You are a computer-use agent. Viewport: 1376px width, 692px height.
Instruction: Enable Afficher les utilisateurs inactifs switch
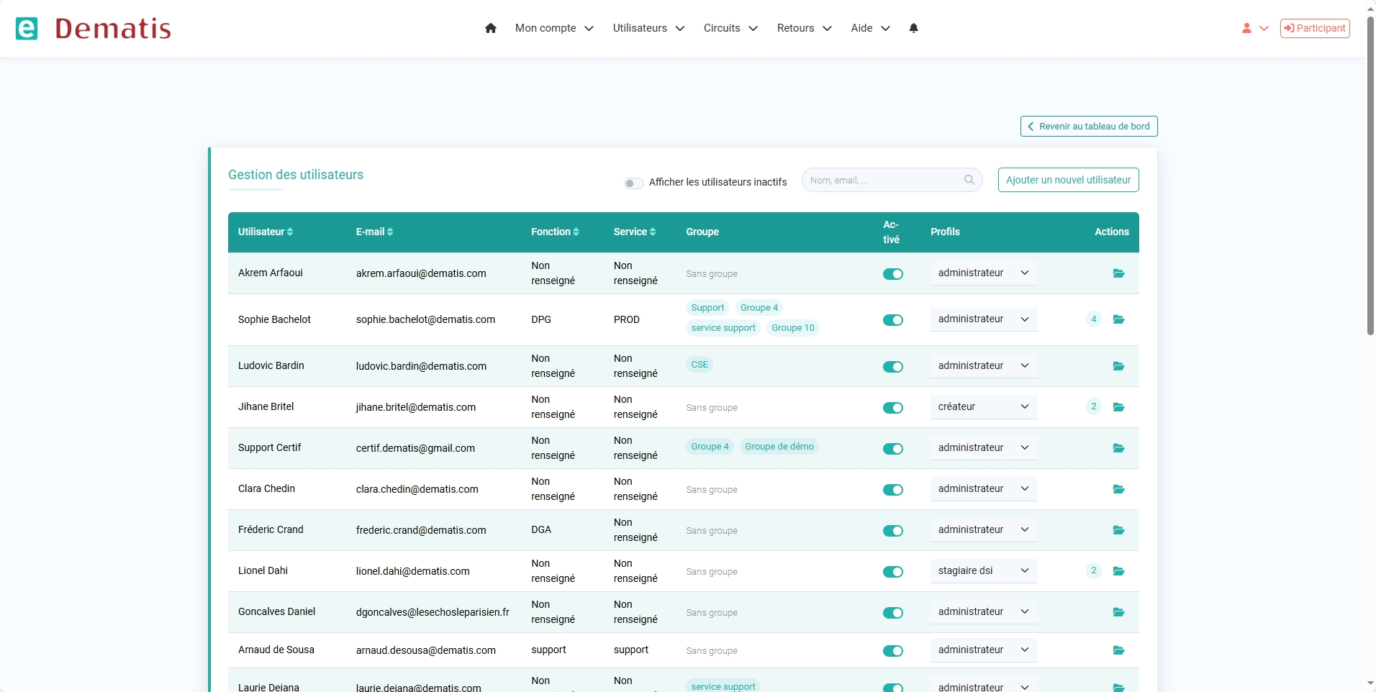coord(633,183)
